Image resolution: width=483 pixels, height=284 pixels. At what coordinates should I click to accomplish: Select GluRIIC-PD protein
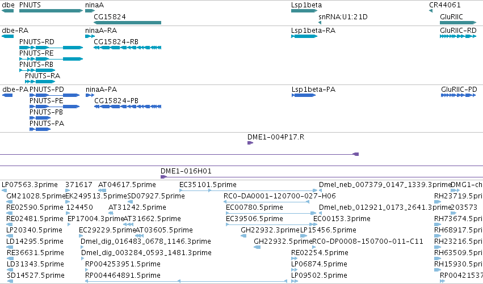click(459, 90)
